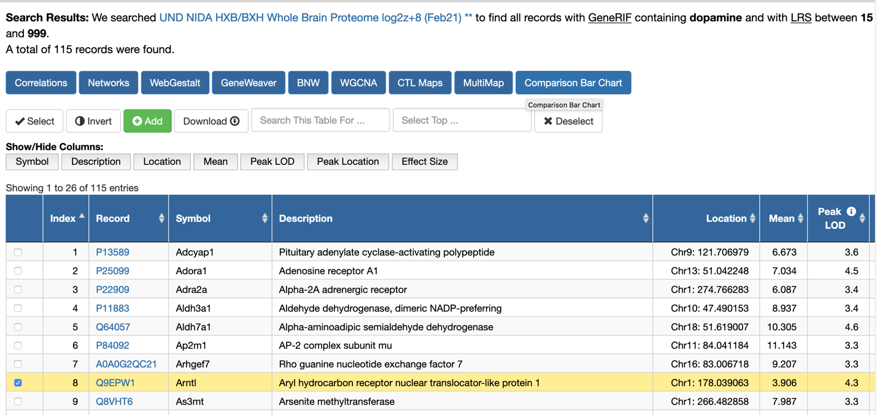Sort by Record column arrows
The height and width of the screenshot is (415, 877).
coord(161,218)
